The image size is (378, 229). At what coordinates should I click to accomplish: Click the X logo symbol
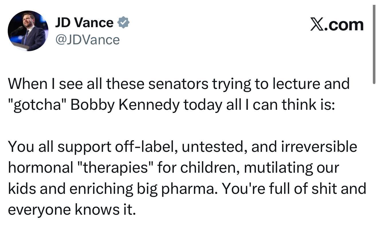(x=317, y=25)
